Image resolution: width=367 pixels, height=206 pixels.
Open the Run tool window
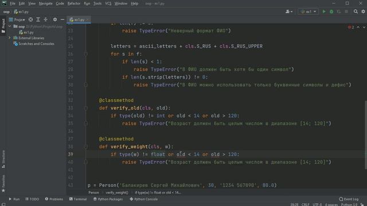14,199
